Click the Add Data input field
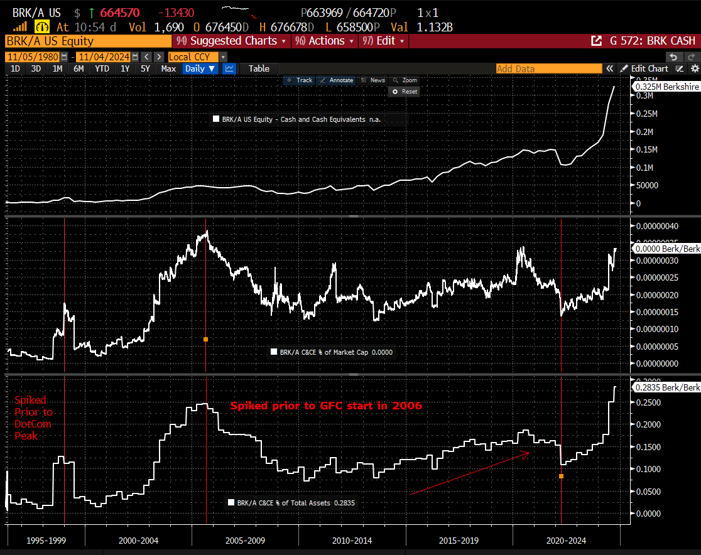The image size is (701, 555). [549, 69]
